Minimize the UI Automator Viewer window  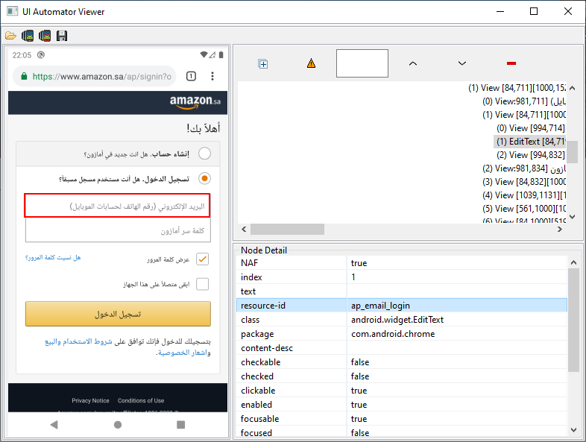click(500, 12)
